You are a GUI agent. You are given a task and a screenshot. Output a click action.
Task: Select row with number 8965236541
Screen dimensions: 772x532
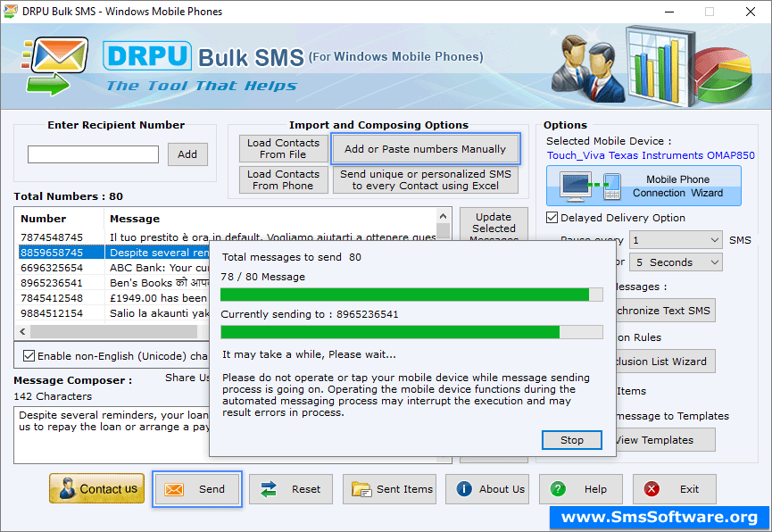coord(114,283)
